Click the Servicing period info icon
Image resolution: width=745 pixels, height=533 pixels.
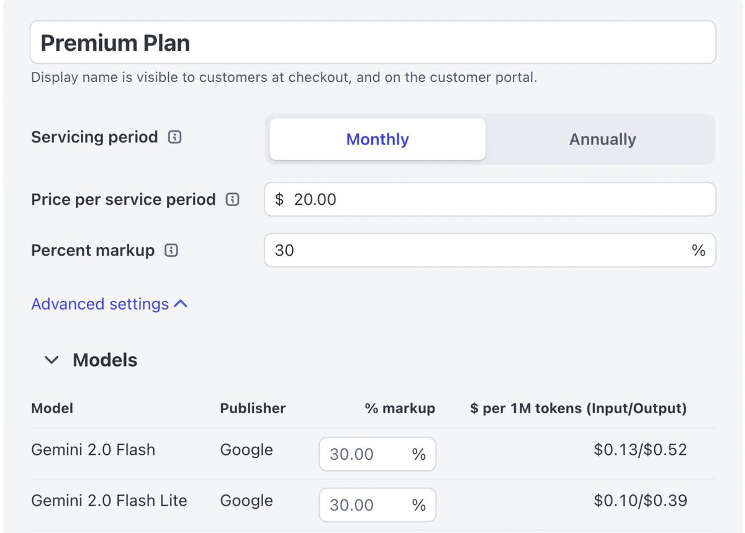(x=175, y=137)
